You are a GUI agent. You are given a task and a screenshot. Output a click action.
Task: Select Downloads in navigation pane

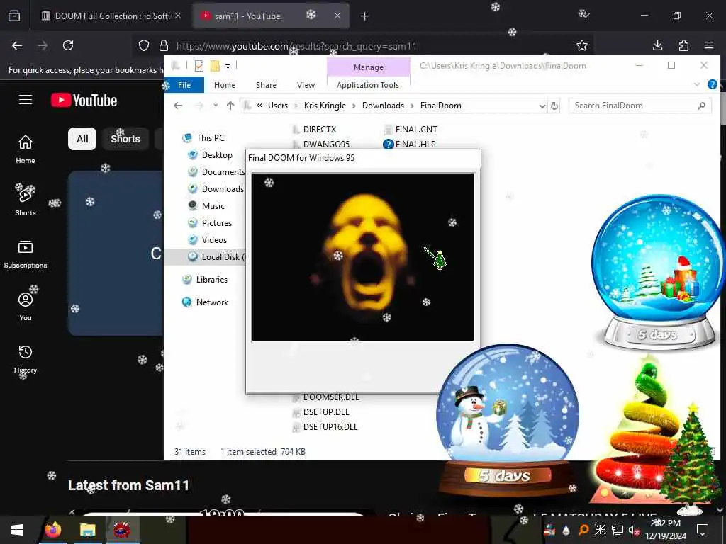[222, 188]
